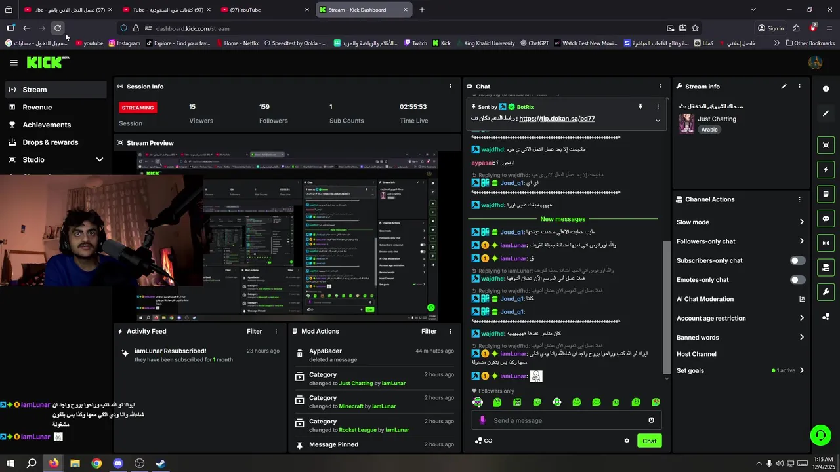Viewport: 840px width, 472px height.
Task: Edit Stream info with pencil icon
Action: point(784,87)
